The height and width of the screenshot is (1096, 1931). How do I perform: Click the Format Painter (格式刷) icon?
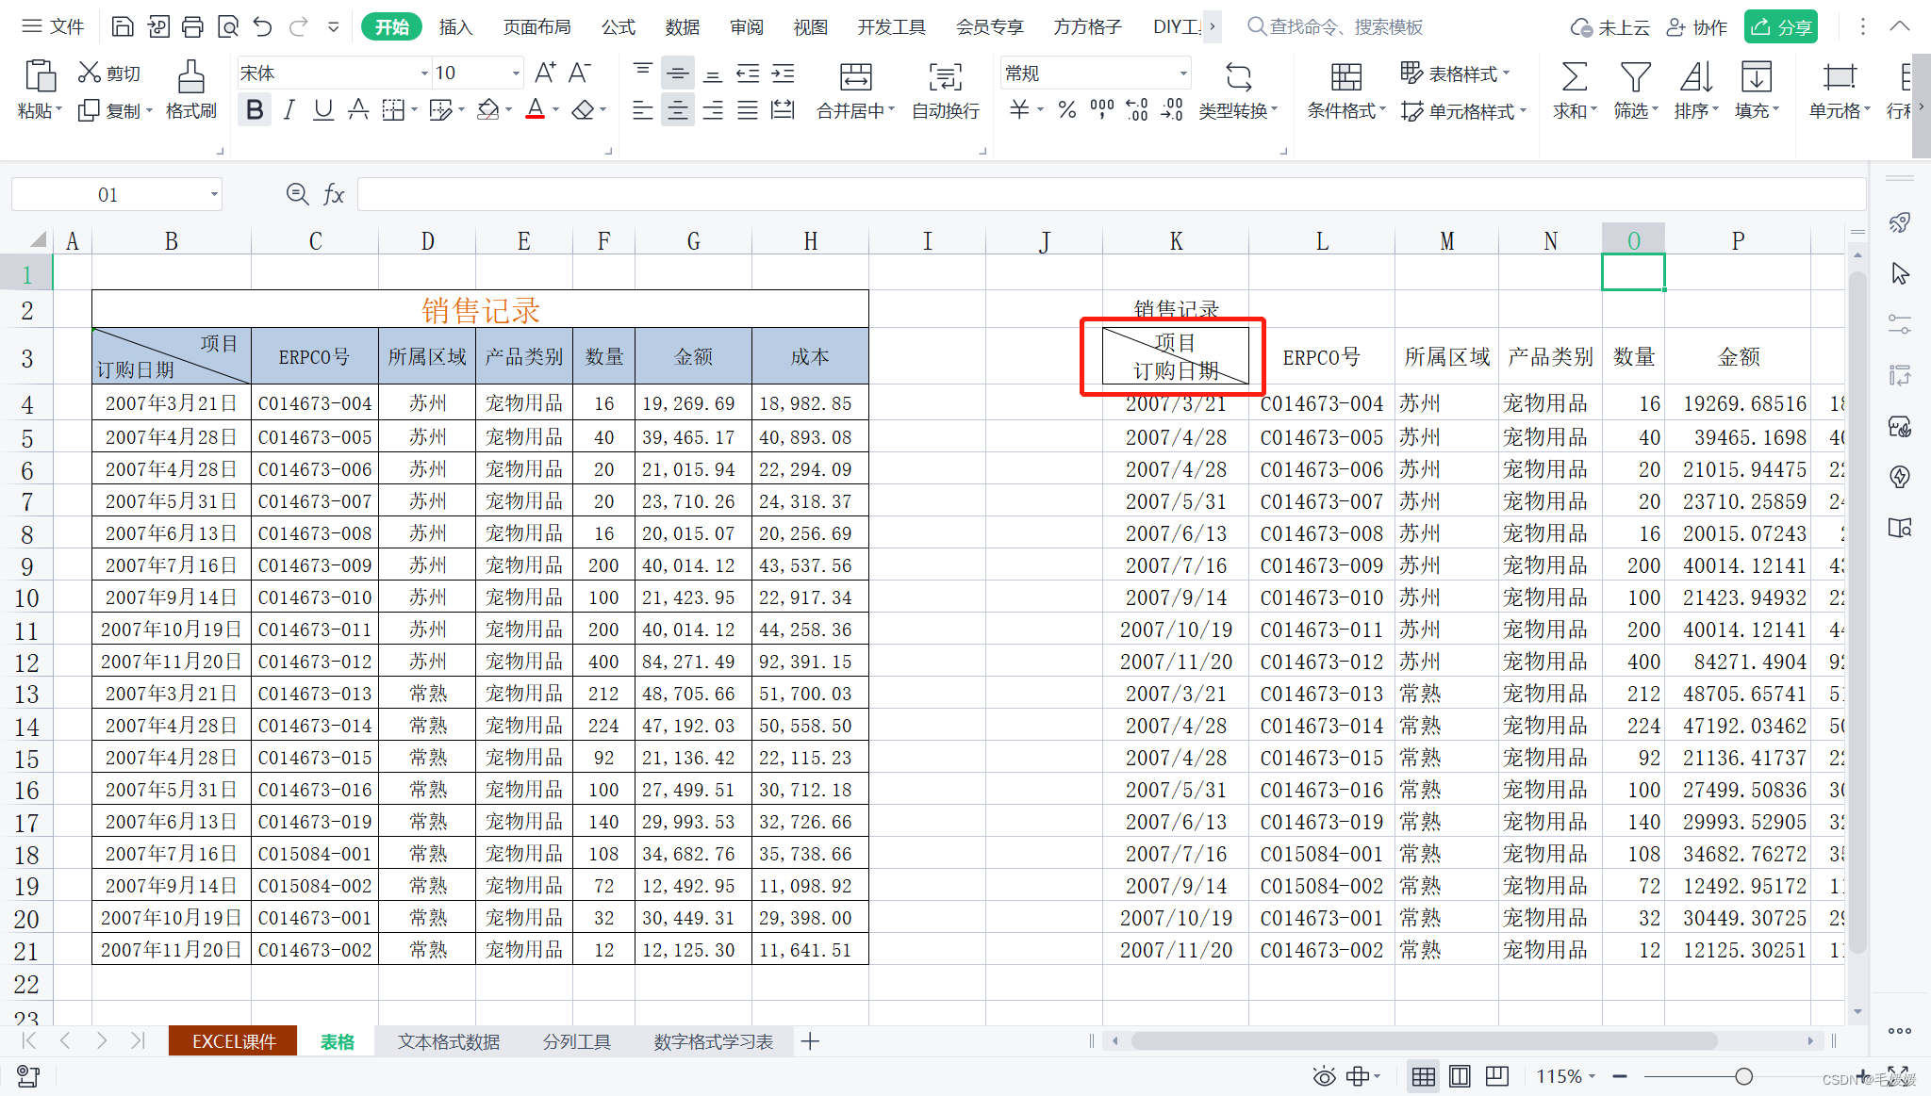[x=190, y=77]
